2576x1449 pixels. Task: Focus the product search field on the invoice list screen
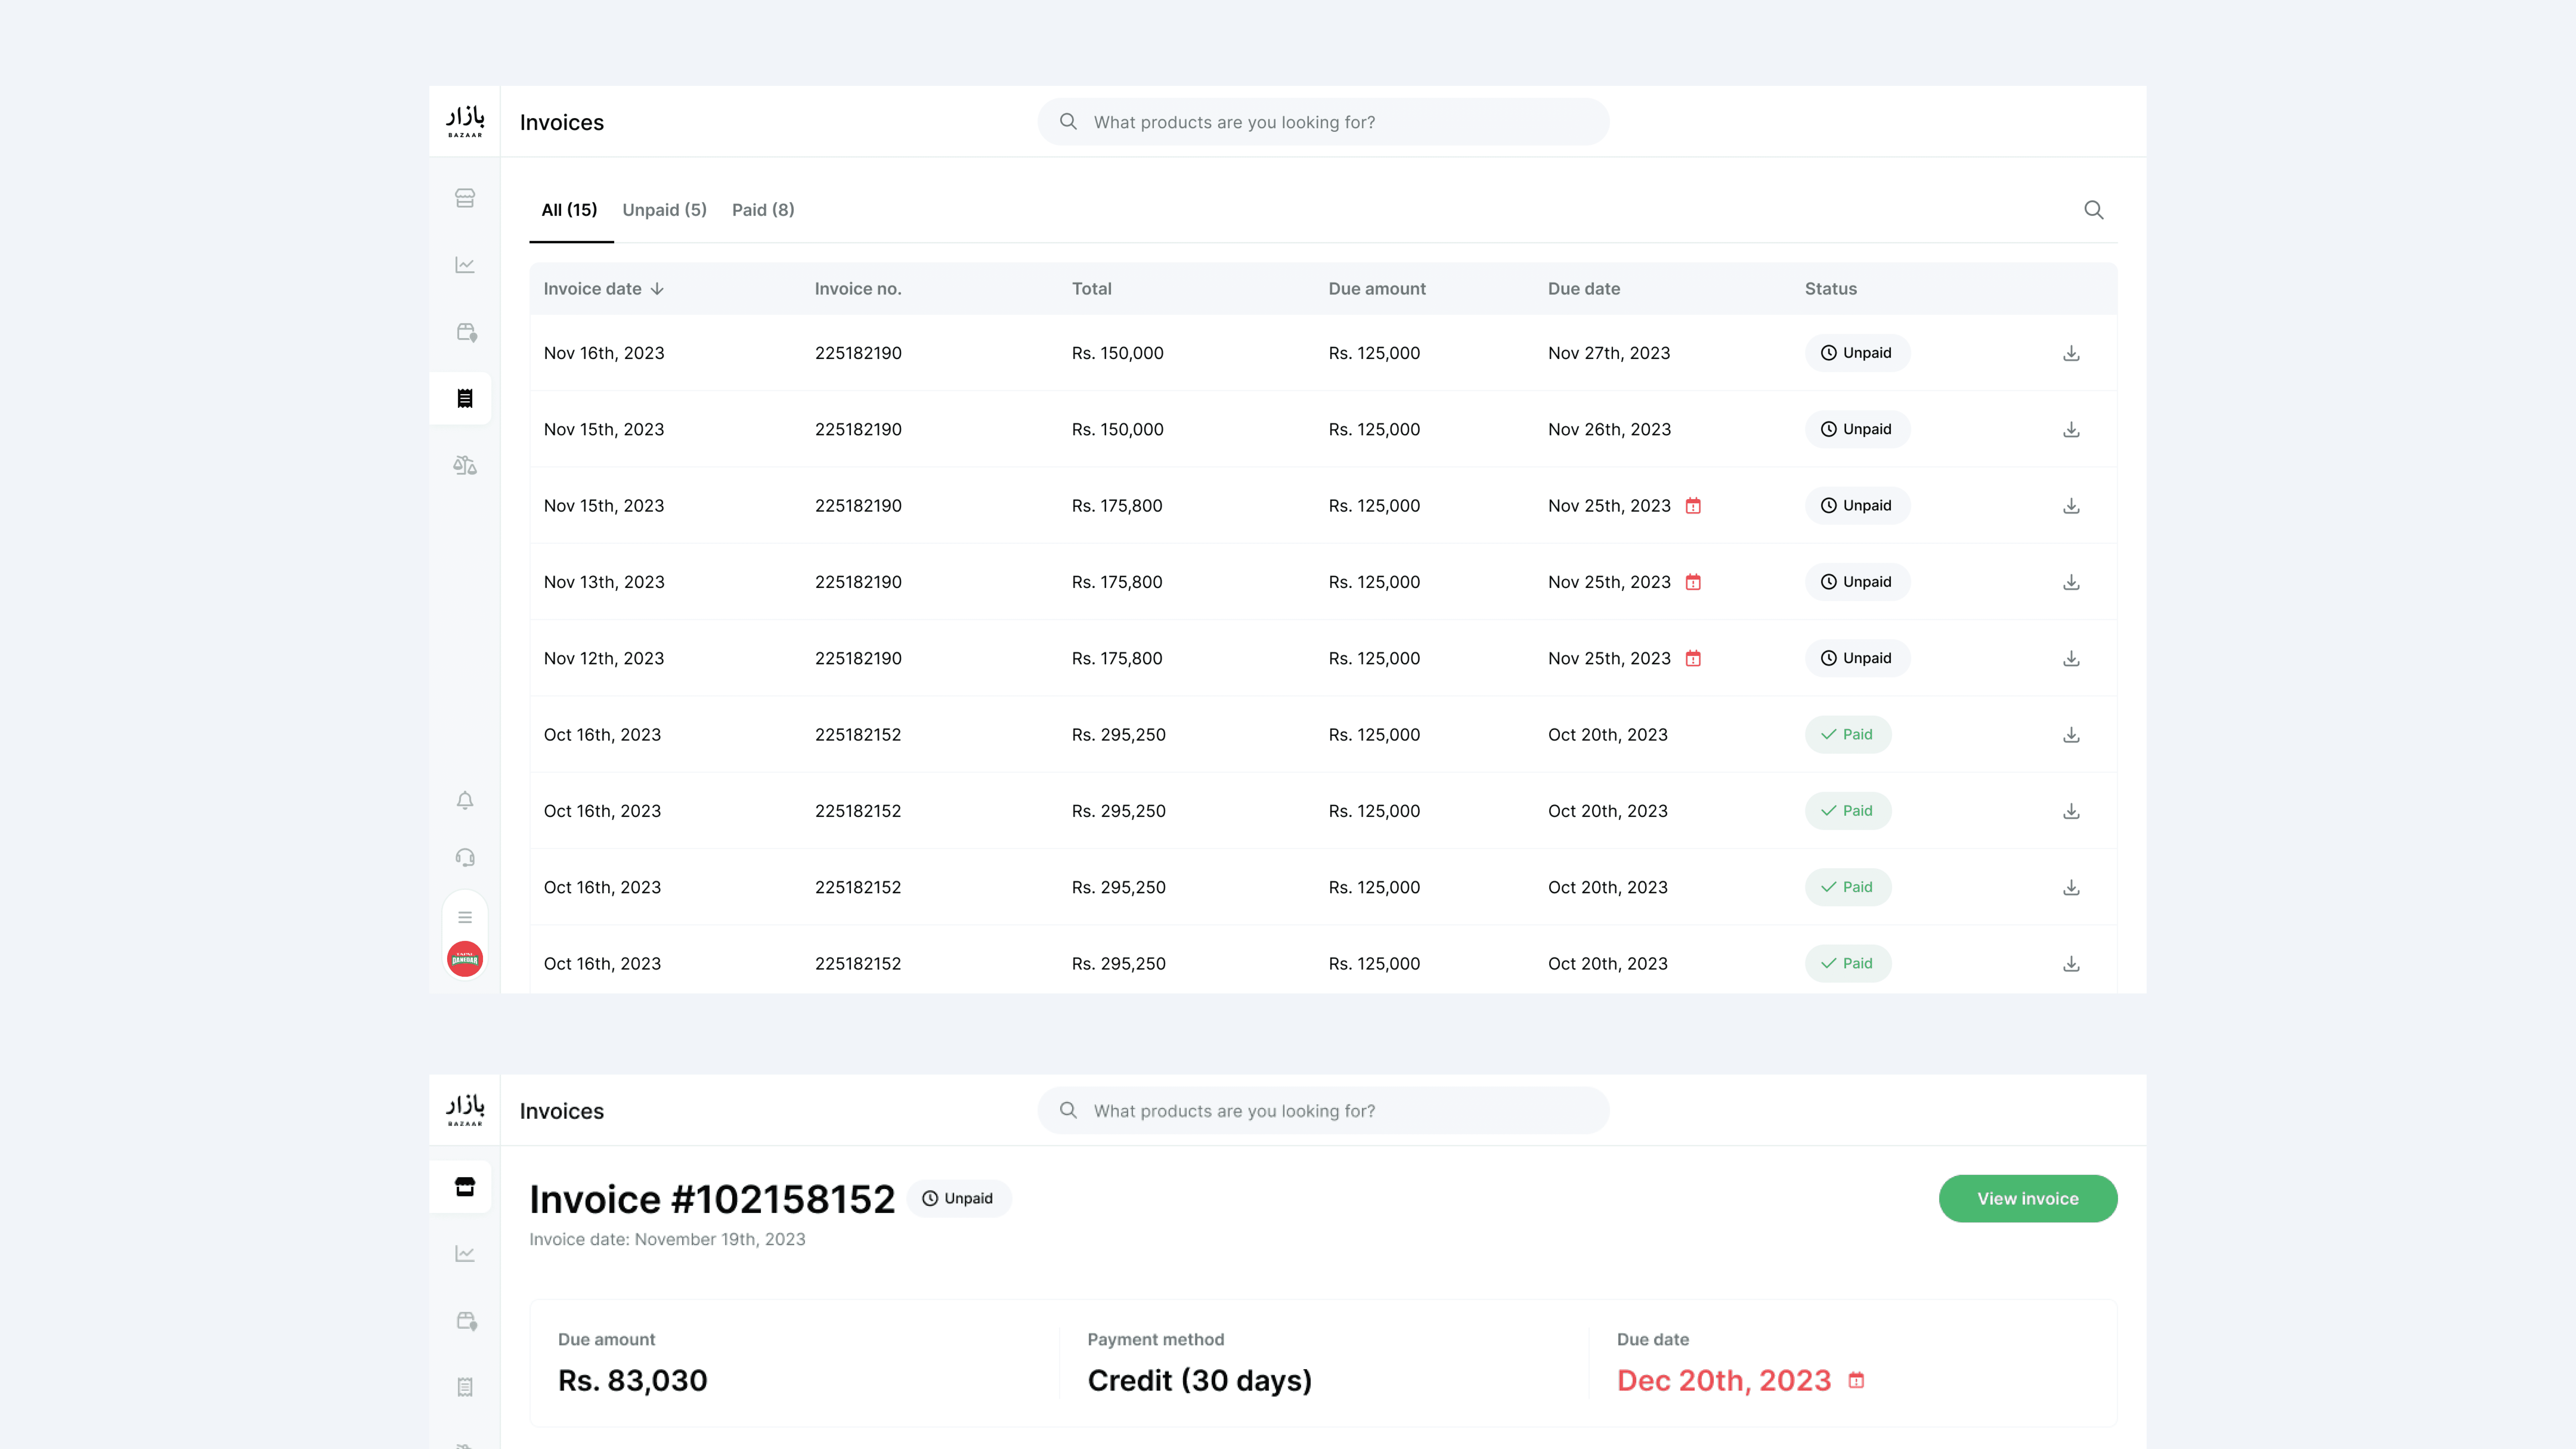[1323, 122]
